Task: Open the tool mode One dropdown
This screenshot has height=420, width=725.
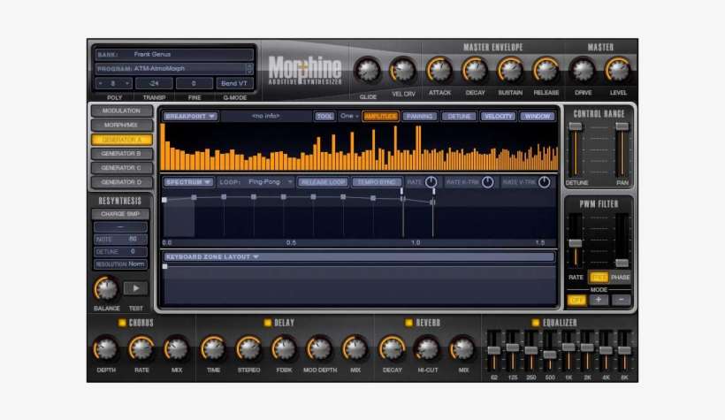Action: [349, 117]
